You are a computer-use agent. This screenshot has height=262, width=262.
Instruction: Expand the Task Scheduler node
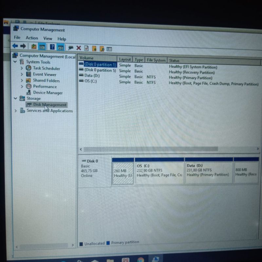tap(22, 68)
